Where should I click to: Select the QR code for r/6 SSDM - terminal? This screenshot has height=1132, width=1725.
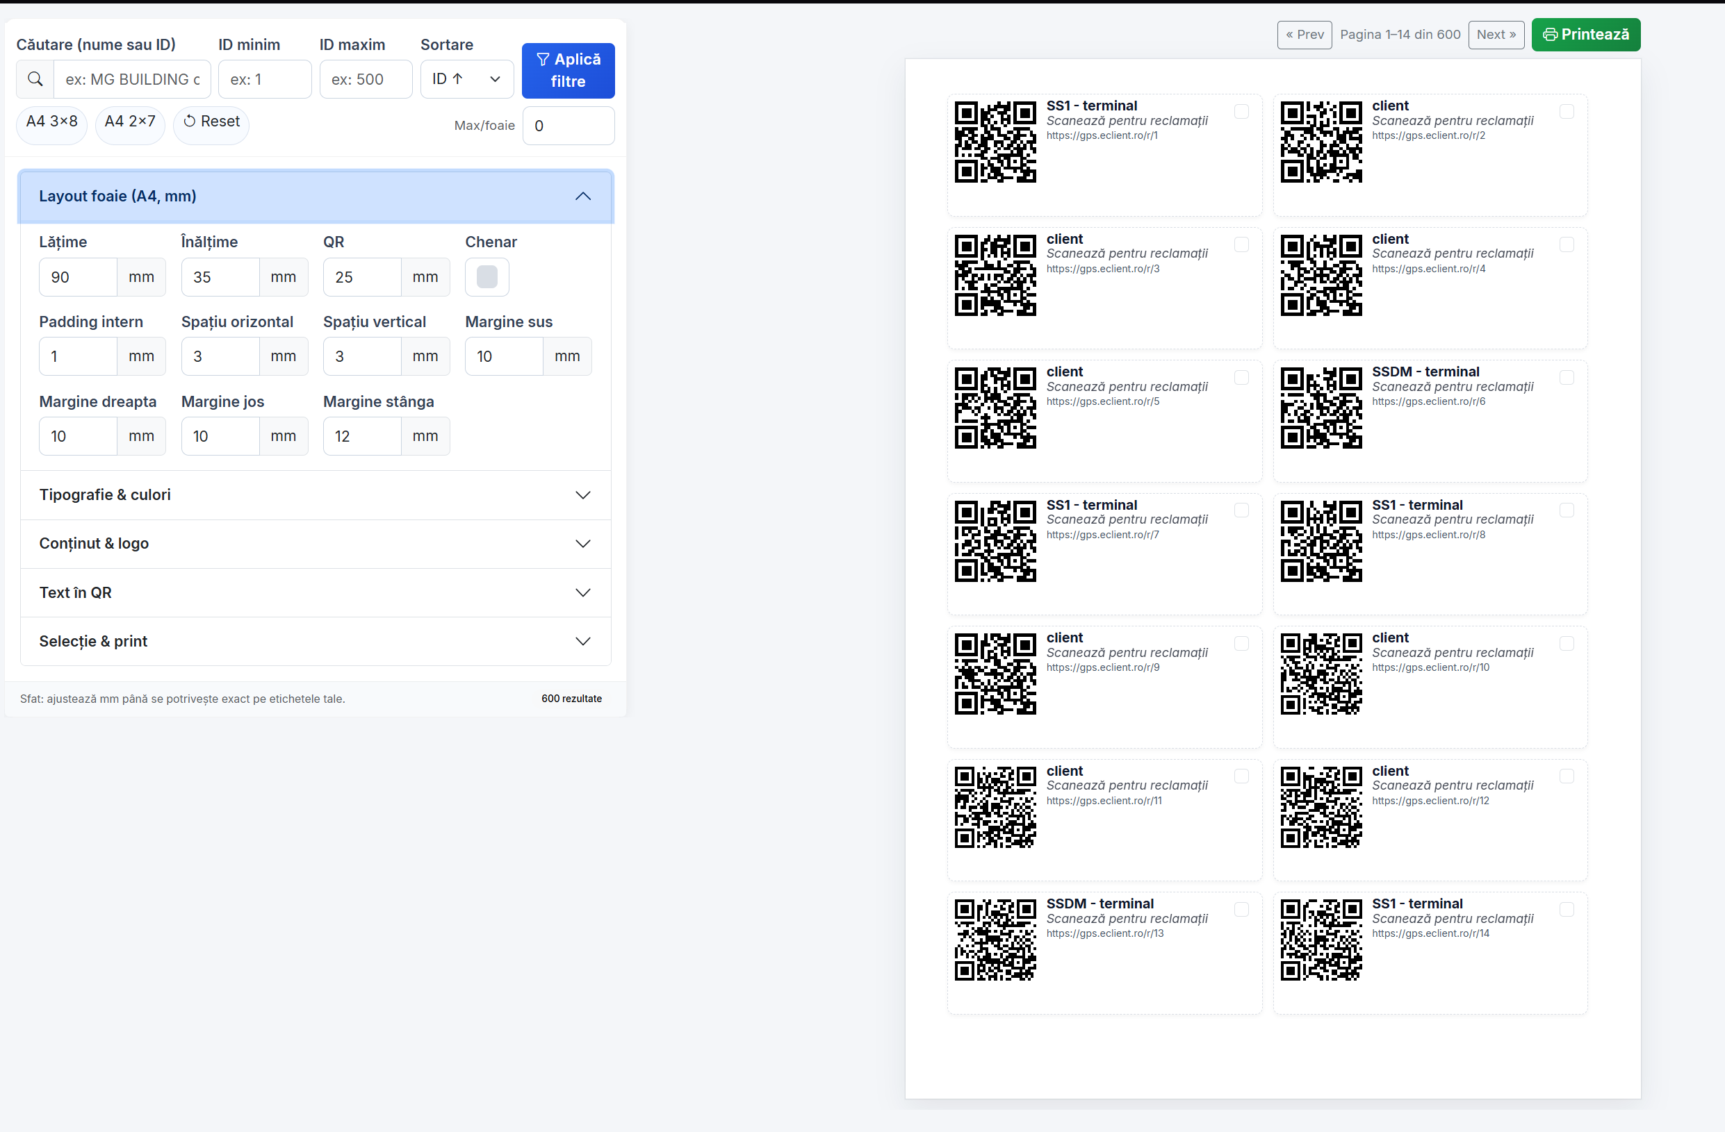click(x=1321, y=408)
